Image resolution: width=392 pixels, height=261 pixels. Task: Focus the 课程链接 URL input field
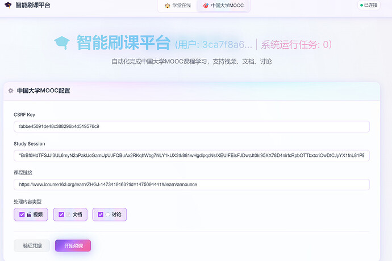[x=191, y=185]
